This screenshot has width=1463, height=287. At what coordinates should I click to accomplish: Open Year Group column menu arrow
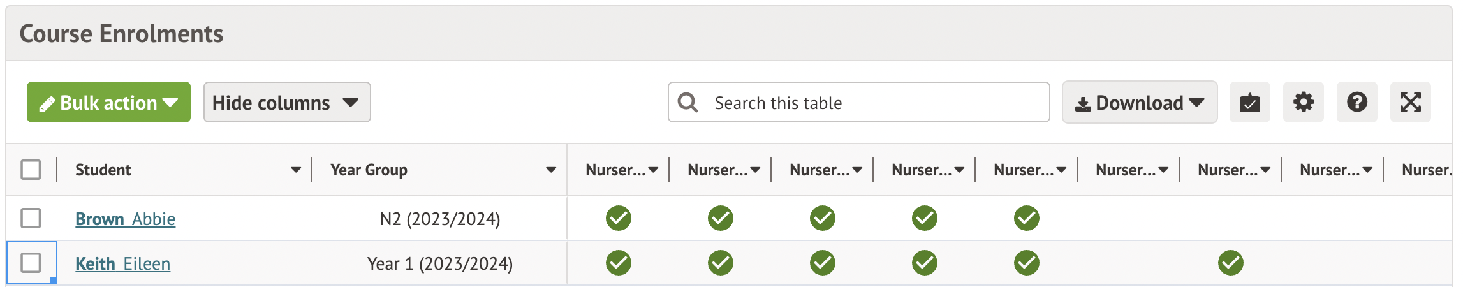click(x=550, y=170)
